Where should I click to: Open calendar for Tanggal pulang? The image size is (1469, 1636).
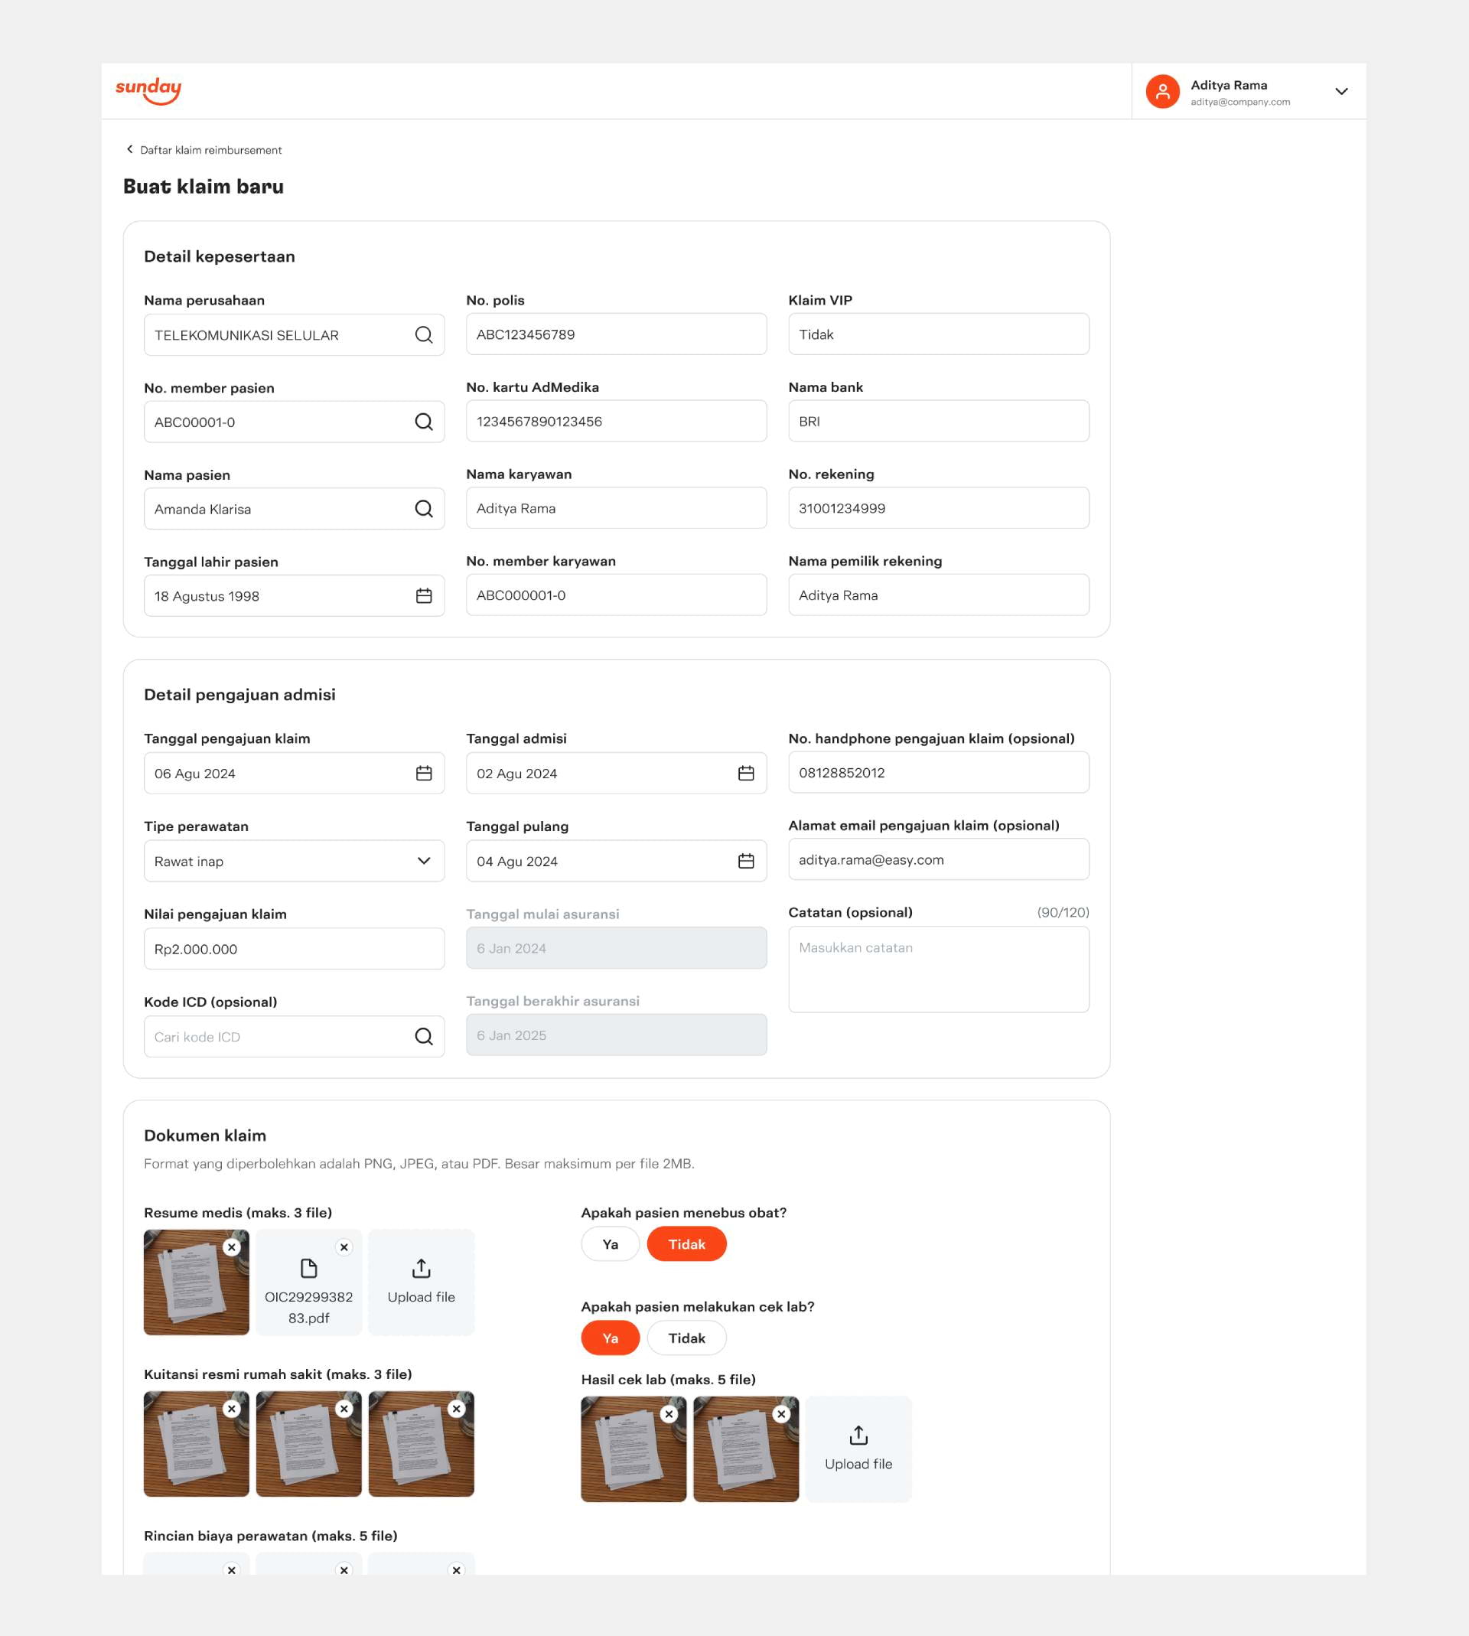[746, 861]
